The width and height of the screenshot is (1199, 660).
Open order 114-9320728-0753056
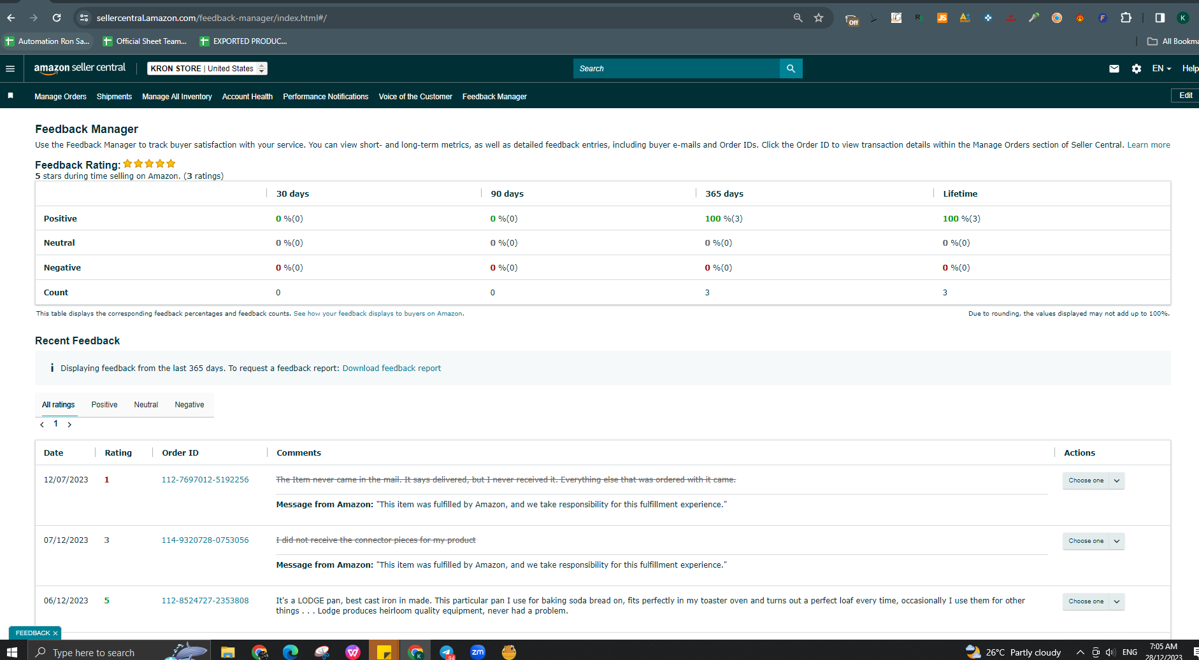pyautogui.click(x=205, y=540)
